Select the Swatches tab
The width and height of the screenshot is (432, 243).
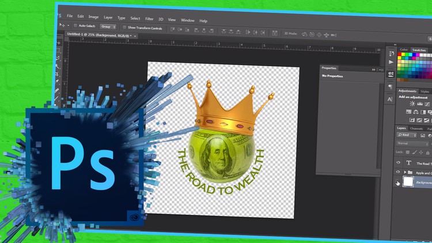pos(419,50)
